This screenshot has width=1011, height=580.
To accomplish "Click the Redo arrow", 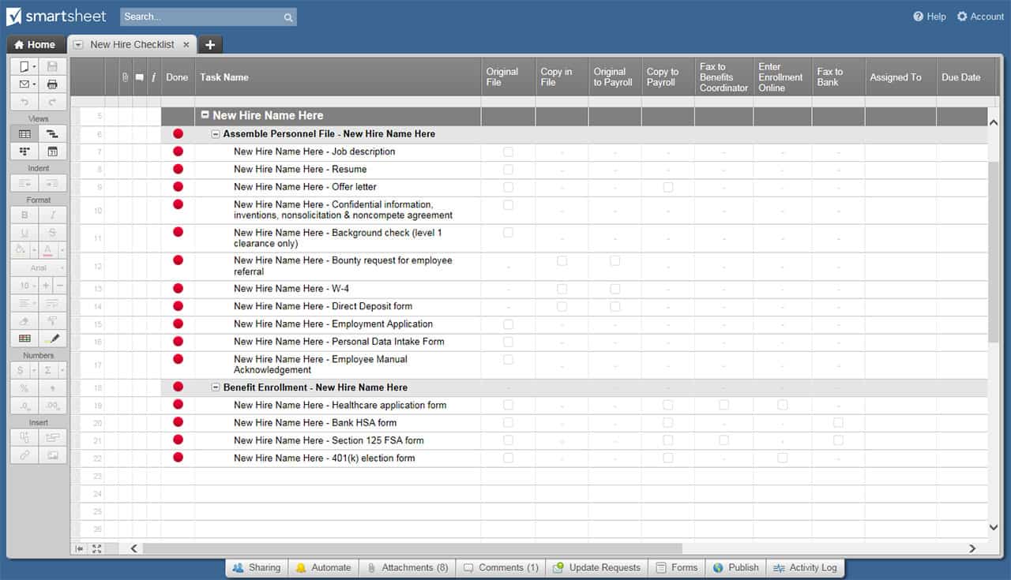I will click(x=52, y=102).
